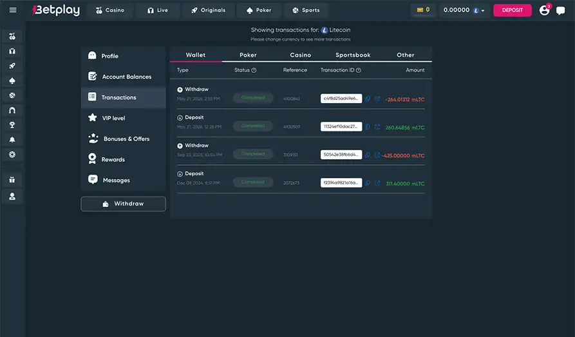Click the Withdraw button below the sidebar menu
Viewport: 575px width, 337px height.
(123, 204)
